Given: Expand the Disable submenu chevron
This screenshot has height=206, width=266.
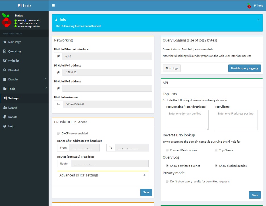Looking at the screenshot, I should [x=45, y=79].
